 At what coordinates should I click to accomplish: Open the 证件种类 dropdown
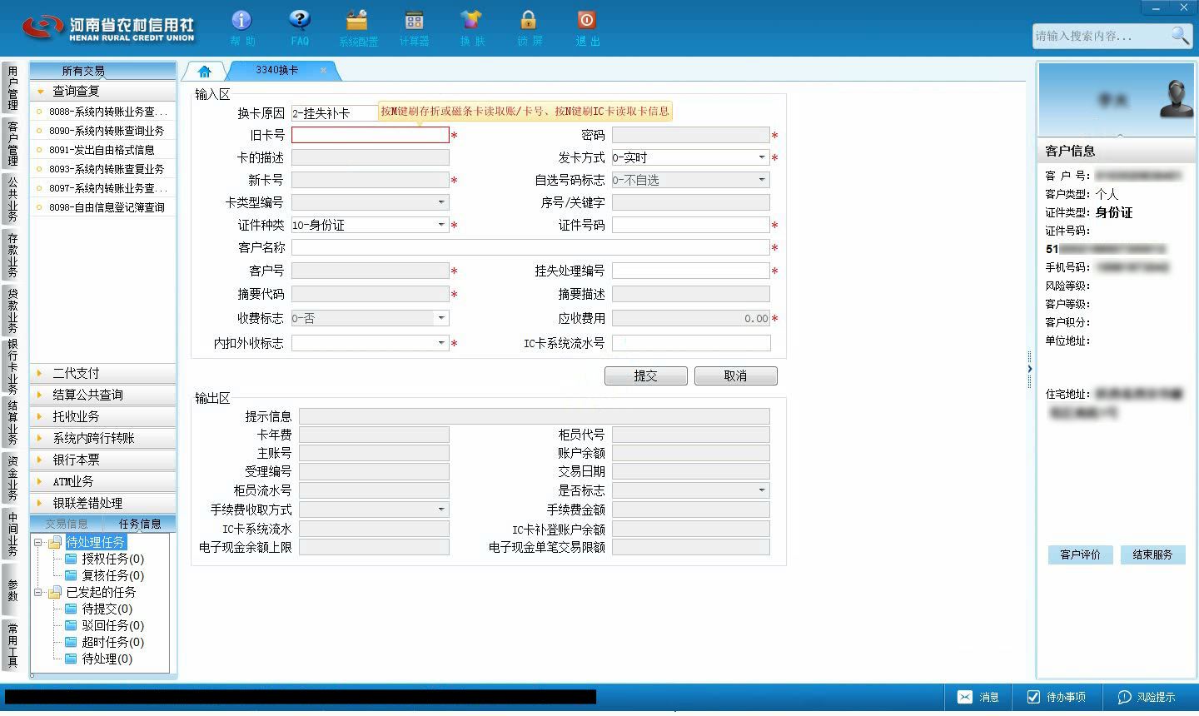click(441, 225)
